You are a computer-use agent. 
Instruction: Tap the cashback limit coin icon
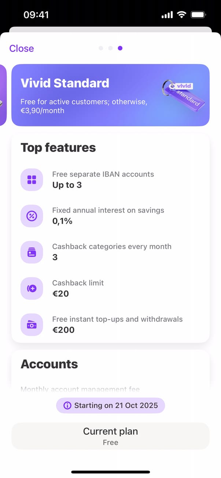(32, 288)
